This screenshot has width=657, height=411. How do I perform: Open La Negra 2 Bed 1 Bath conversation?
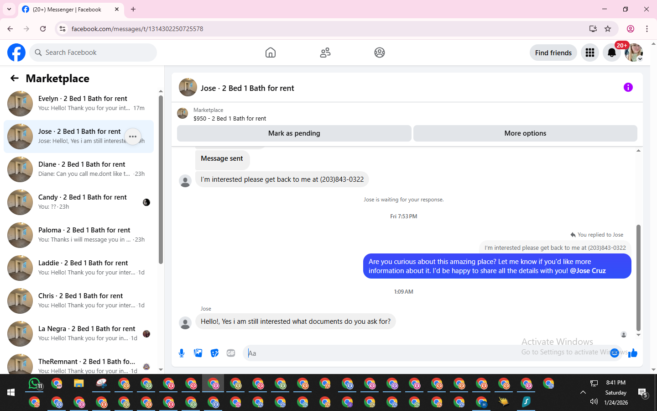pyautogui.click(x=78, y=334)
